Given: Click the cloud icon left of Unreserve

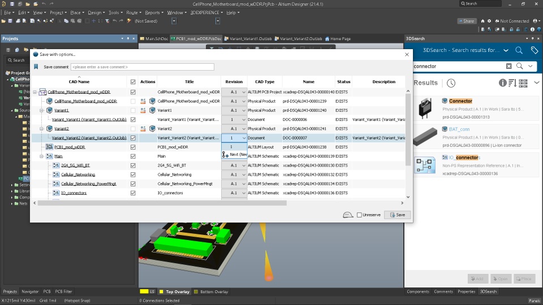Looking at the screenshot, I should [348, 215].
